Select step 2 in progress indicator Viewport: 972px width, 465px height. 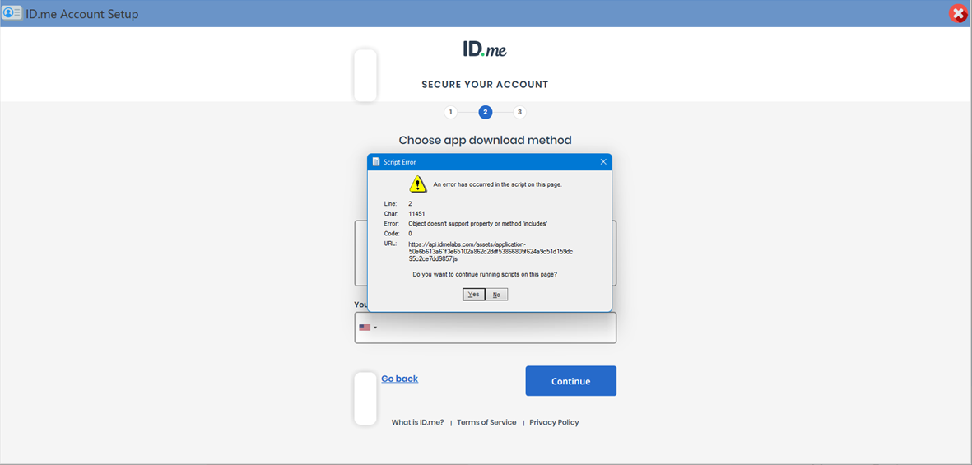(486, 112)
